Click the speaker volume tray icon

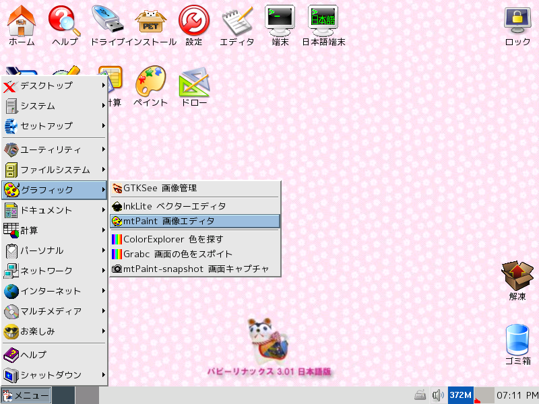[438, 395]
